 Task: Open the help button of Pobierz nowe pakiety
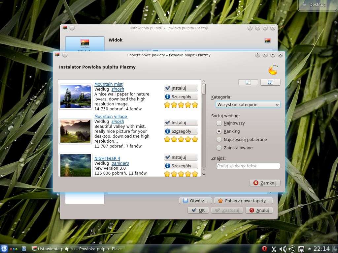tap(257, 55)
